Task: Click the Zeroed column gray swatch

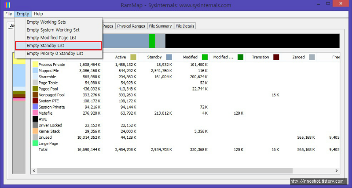Action: click(312, 57)
